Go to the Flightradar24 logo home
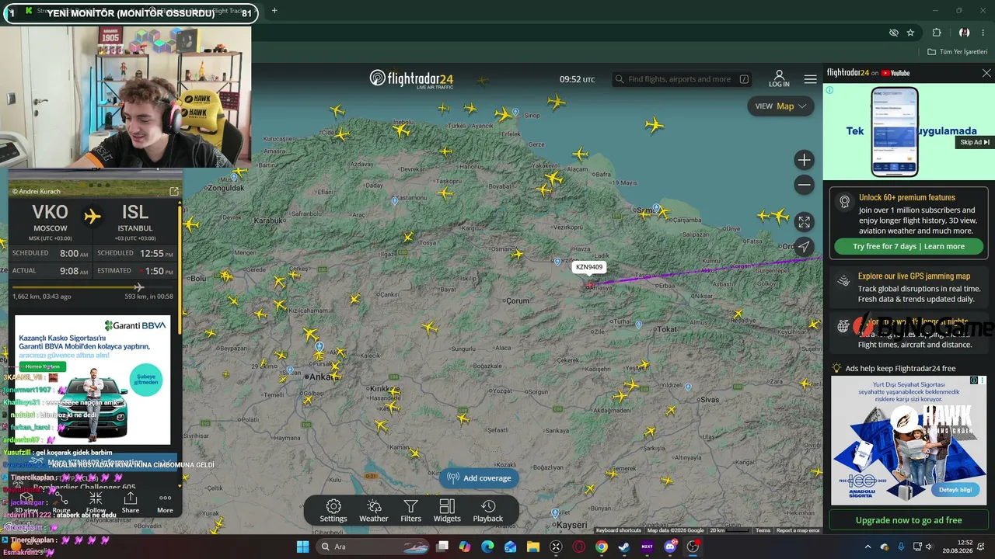 [x=411, y=79]
